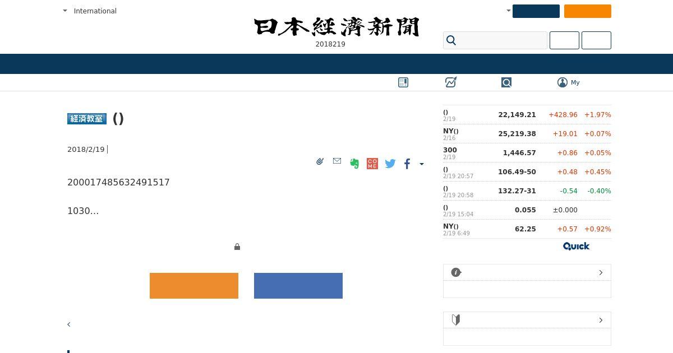Image resolution: width=673 pixels, height=353 pixels.
Task: Open the newspaper viewer icon
Action: [403, 82]
